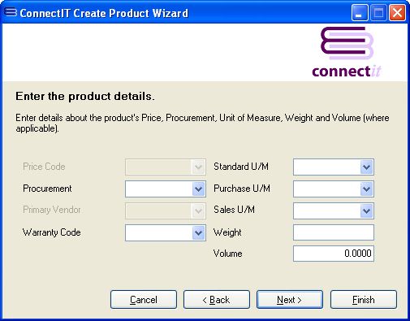Screen dimensions: 410x321
Task: Click the Sales U/M label
Action: click(x=234, y=210)
